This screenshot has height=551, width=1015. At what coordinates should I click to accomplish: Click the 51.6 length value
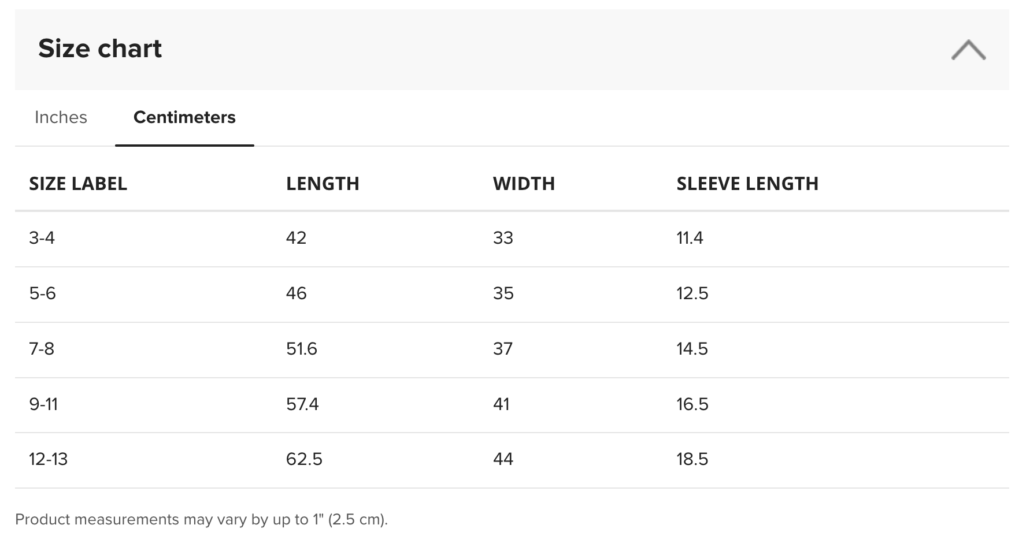coord(302,349)
